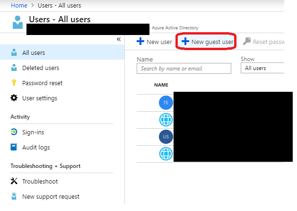The width and height of the screenshot is (297, 211).
Task: Open All users in sidebar
Action: (x=34, y=53)
